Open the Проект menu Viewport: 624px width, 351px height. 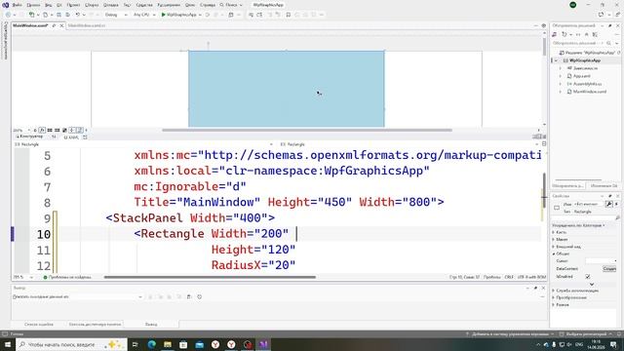pyautogui.click(x=73, y=5)
